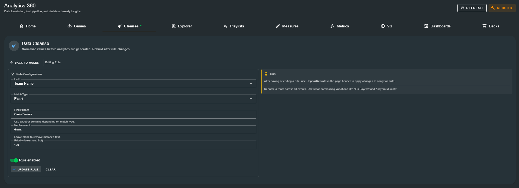Click the tip about renaming FC Bayern
Viewport: 519px width, 188px height.
pos(331,89)
